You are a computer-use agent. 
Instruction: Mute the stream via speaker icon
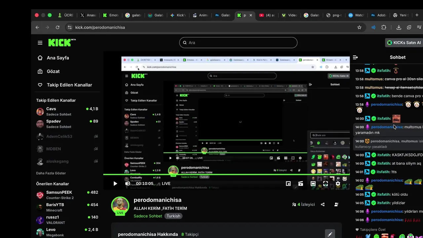click(x=128, y=183)
